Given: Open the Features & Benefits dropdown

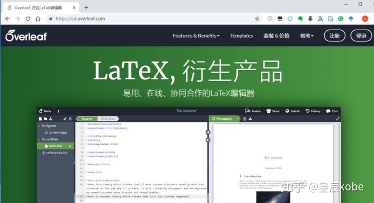Looking at the screenshot, I should click(196, 36).
